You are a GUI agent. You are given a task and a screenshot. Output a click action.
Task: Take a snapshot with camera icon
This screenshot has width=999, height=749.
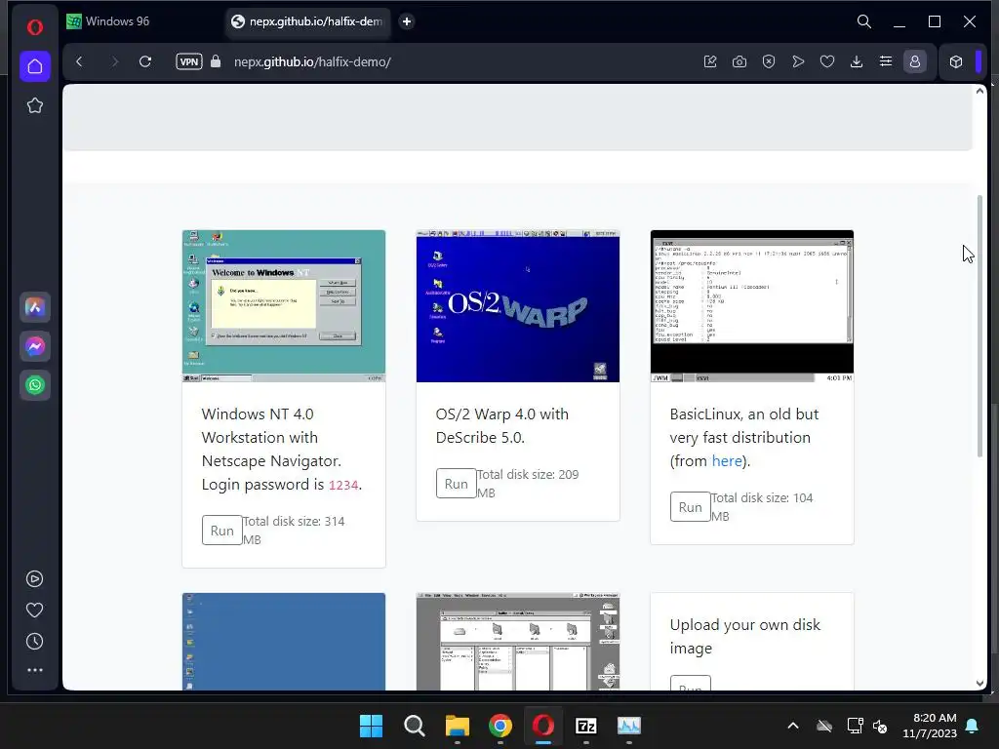[x=739, y=61]
